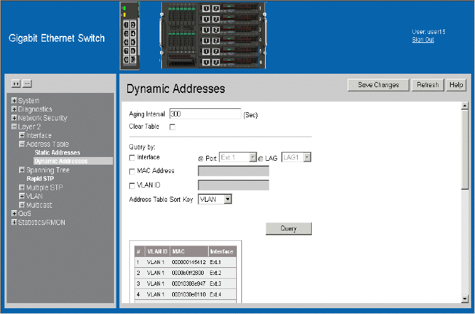Click the collapse-all tree button in sidebar
This screenshot has height=314, width=475.
point(27,83)
